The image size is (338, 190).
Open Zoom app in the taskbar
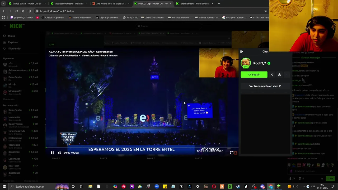click(x=157, y=187)
